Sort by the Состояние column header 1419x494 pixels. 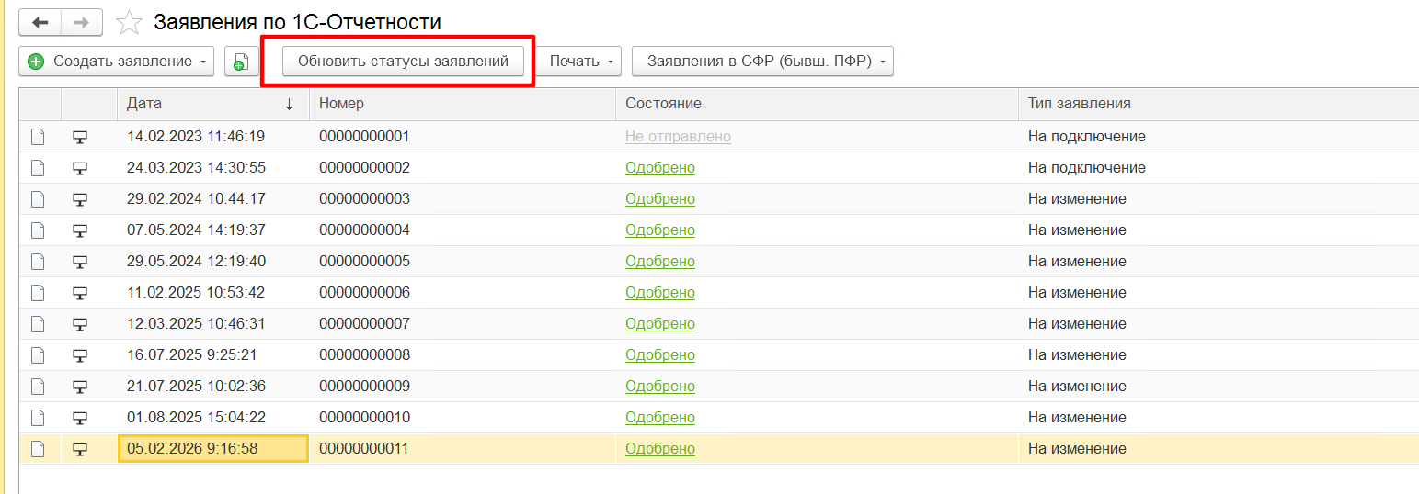pyautogui.click(x=817, y=104)
